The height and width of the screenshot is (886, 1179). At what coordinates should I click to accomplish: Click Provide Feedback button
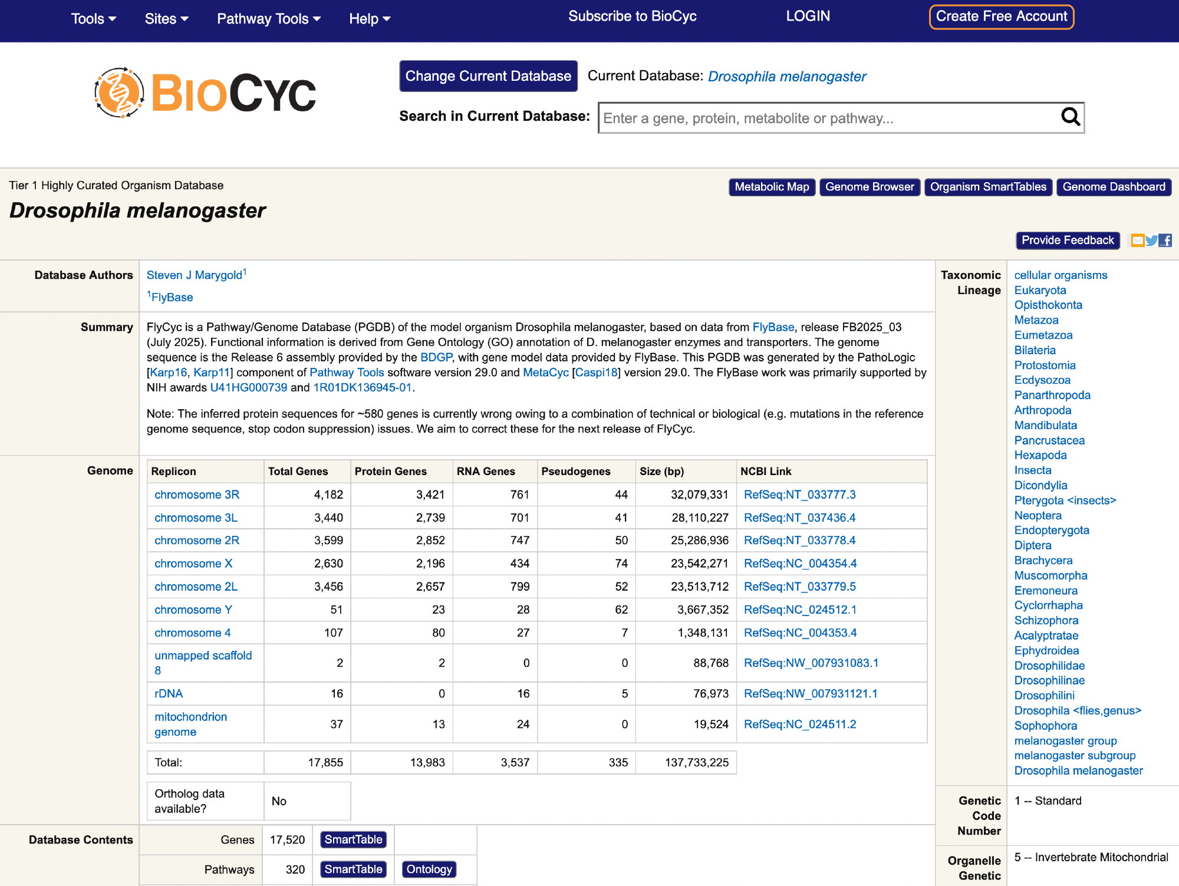click(1068, 241)
